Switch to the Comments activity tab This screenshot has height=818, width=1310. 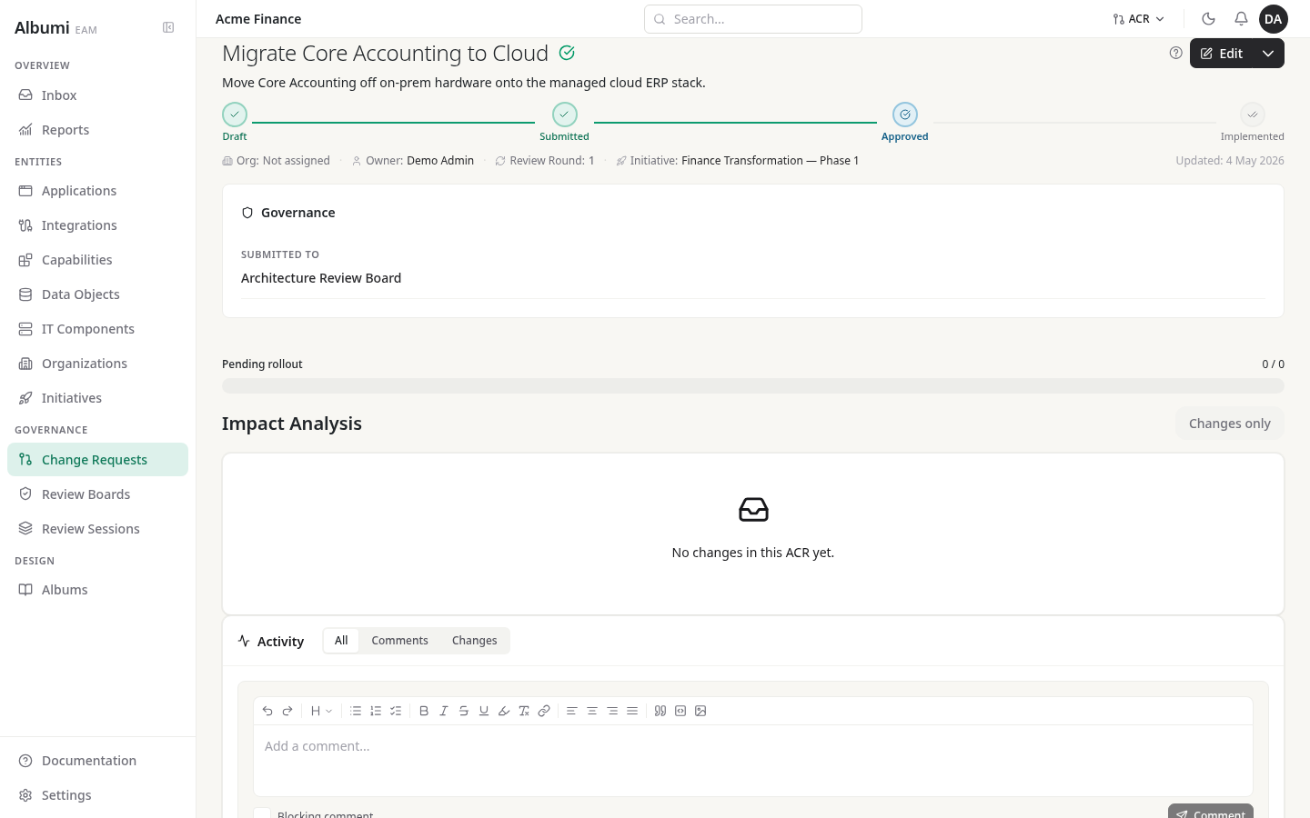[x=399, y=641]
